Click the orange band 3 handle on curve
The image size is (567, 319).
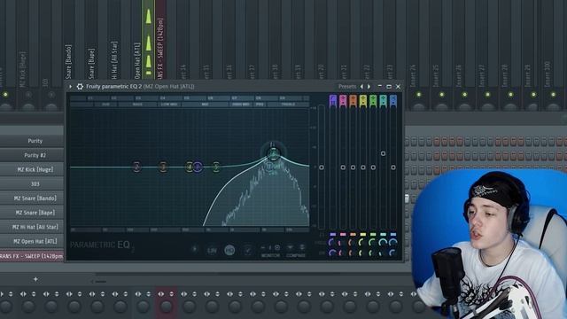pyautogui.click(x=163, y=167)
